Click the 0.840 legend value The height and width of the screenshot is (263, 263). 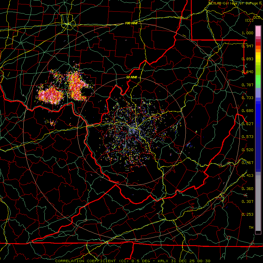[248, 72]
